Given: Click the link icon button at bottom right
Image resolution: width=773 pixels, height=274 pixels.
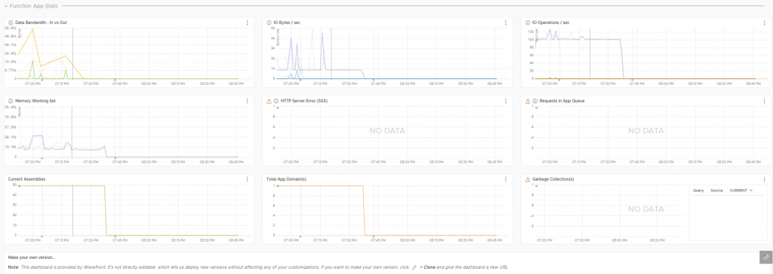Looking at the screenshot, I should pos(765,257).
